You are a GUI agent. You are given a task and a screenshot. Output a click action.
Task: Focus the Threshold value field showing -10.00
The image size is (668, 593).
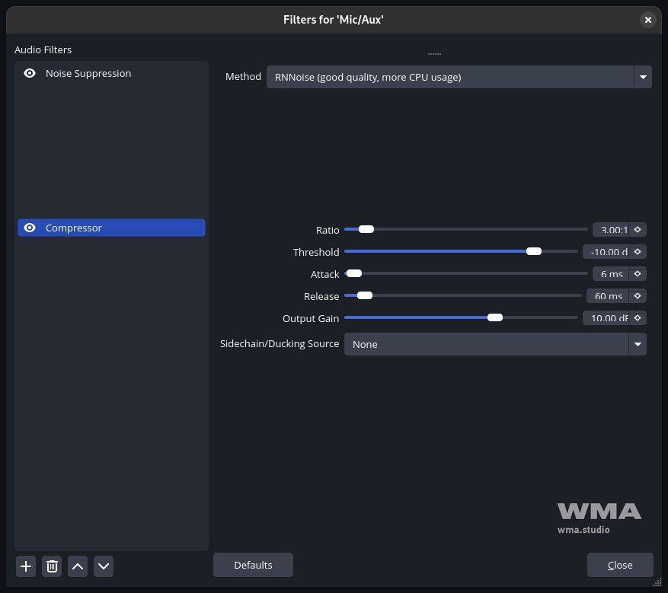pyautogui.click(x=606, y=252)
